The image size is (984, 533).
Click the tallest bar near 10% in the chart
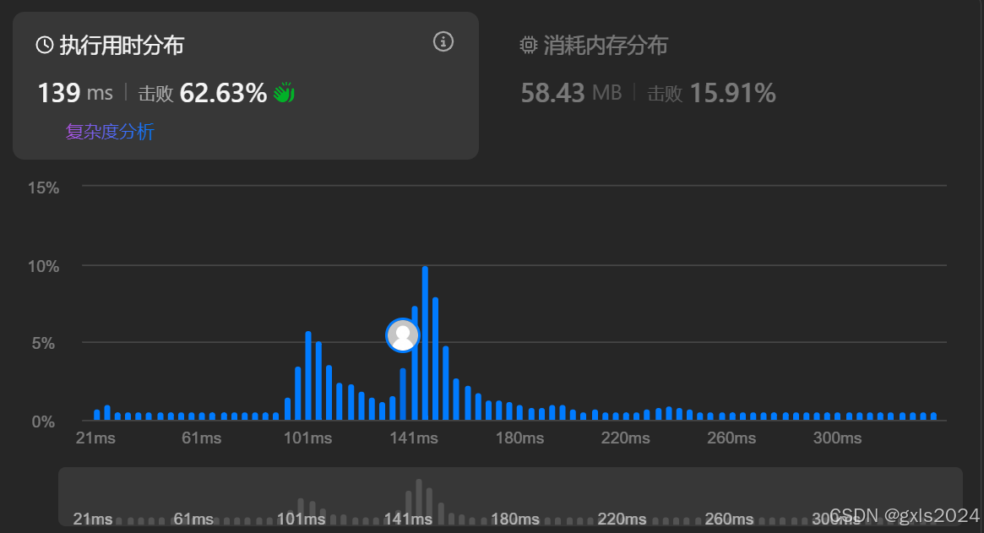425,343
